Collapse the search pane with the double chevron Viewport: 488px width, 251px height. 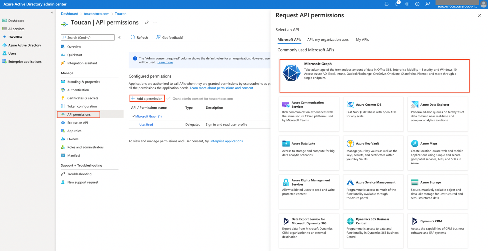(x=119, y=37)
